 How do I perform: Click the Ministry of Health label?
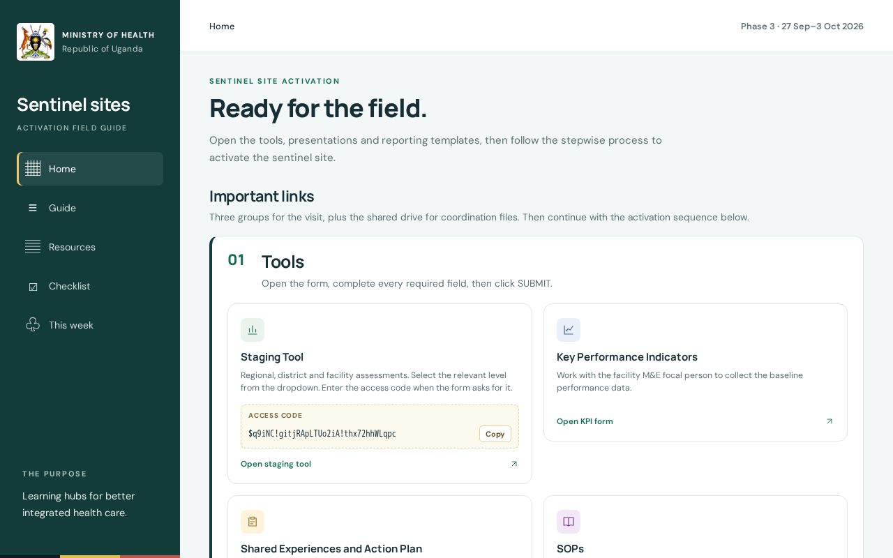click(108, 35)
